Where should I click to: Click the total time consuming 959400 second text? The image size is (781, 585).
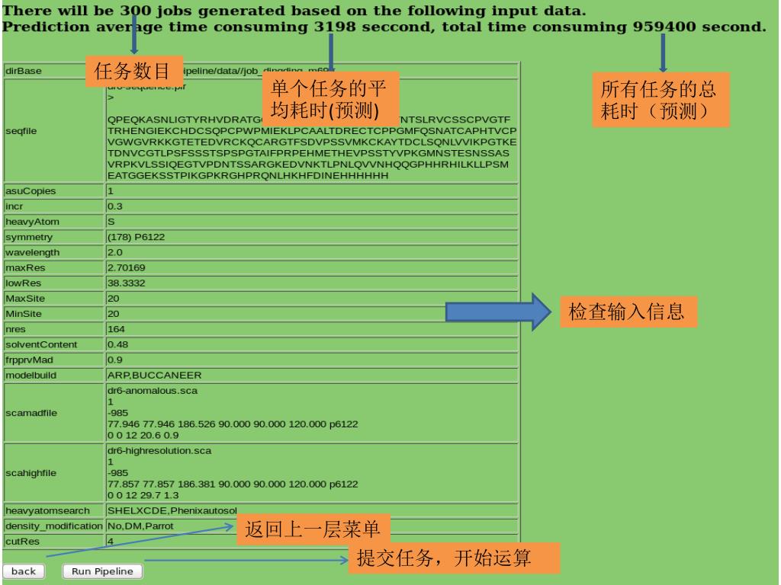604,27
